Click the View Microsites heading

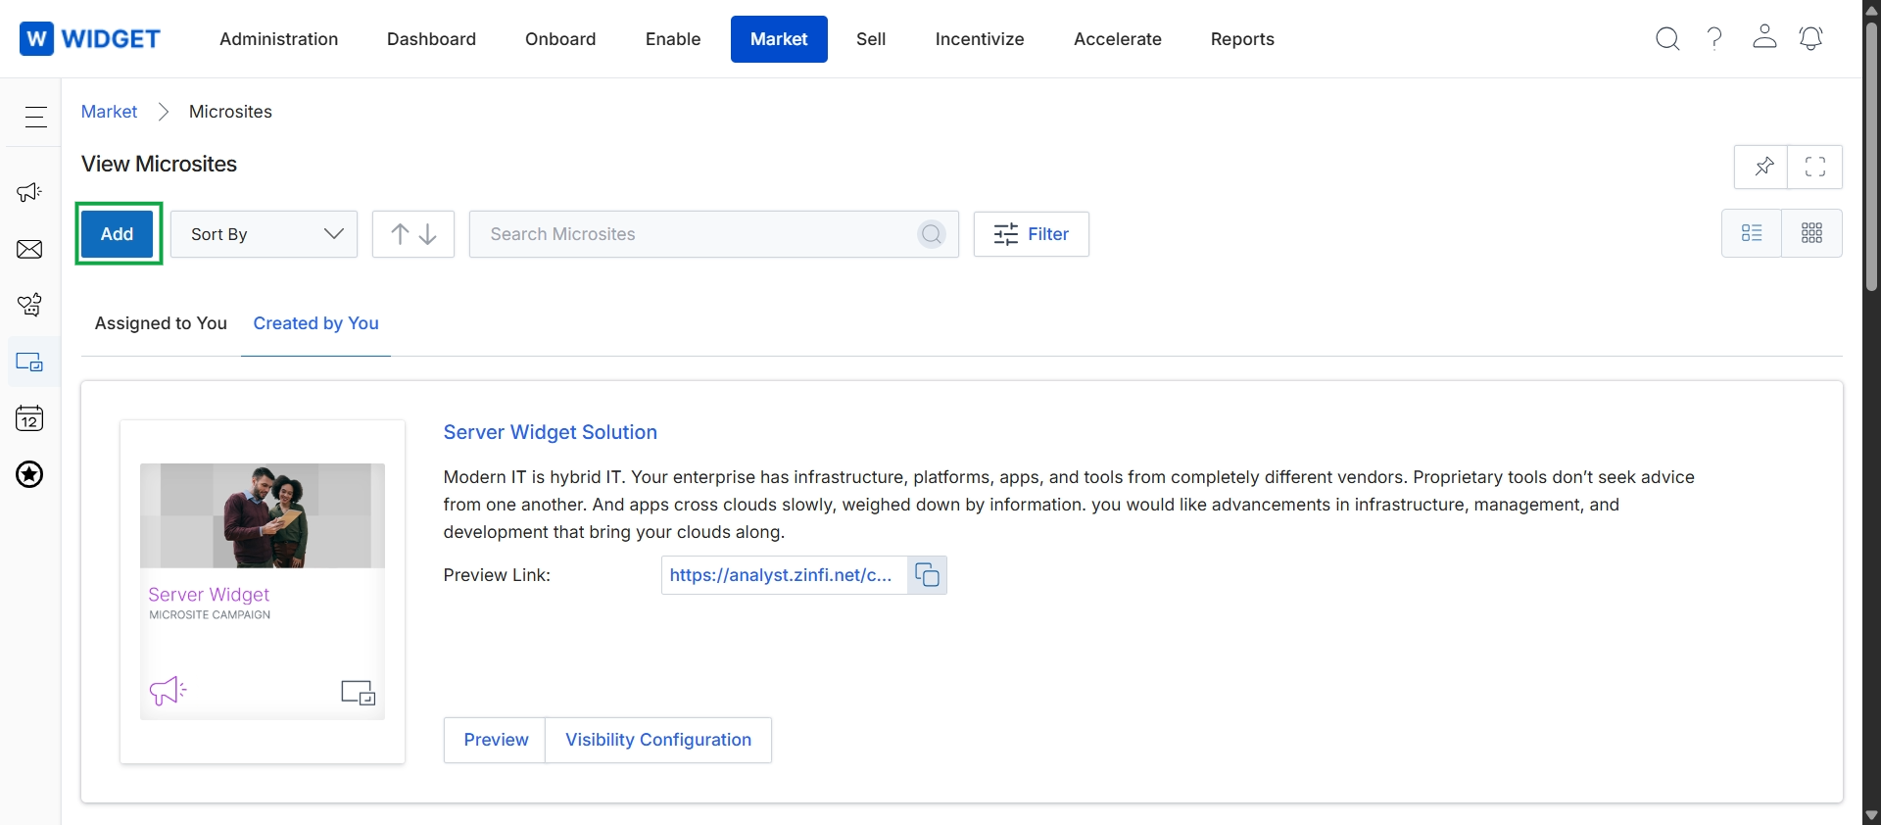click(160, 164)
